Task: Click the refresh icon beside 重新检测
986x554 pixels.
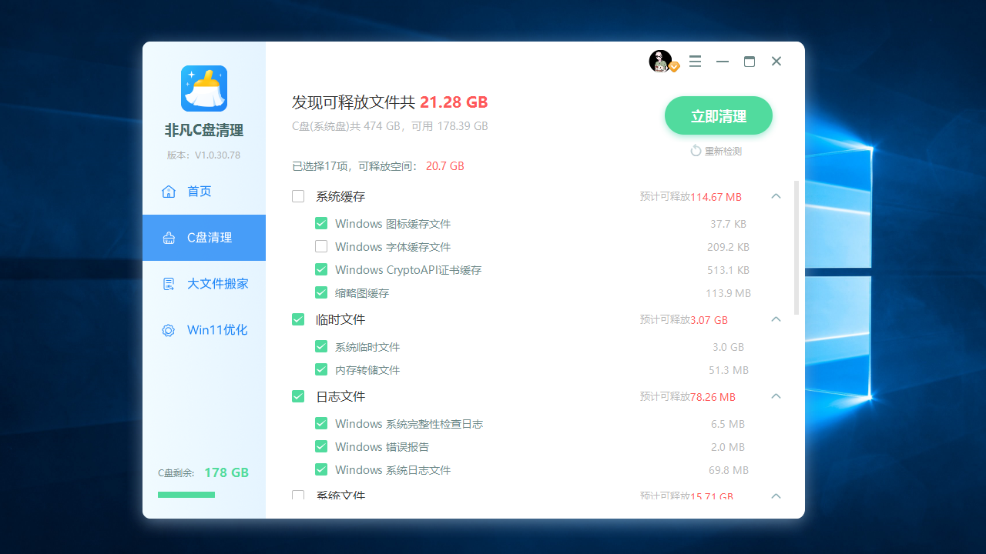Action: [696, 151]
